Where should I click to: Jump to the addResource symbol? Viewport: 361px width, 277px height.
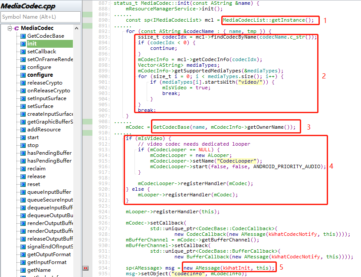tap(44, 130)
